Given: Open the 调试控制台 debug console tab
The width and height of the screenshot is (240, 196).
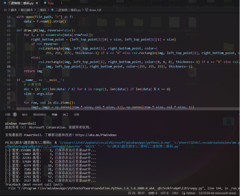Looking at the screenshot, I should pos(40,114).
